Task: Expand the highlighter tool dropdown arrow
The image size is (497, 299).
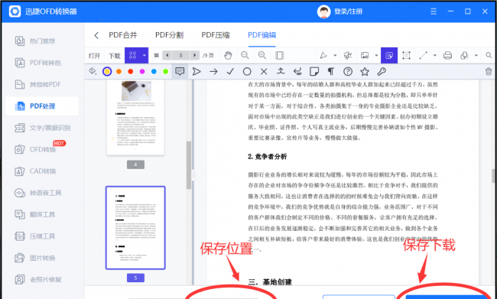Action: [x=335, y=56]
